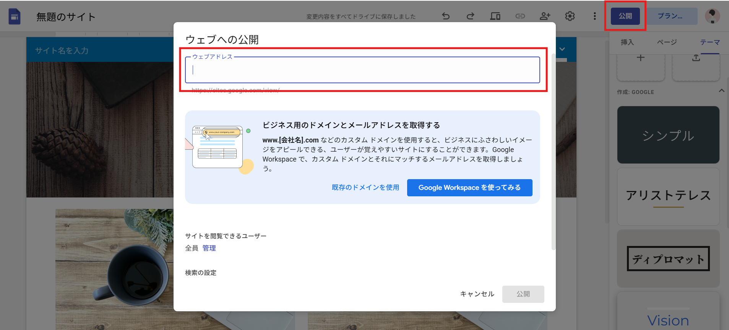Screen dimensions: 729x330
Task: Select the シンプル theme thumbnail
Action: (x=668, y=135)
